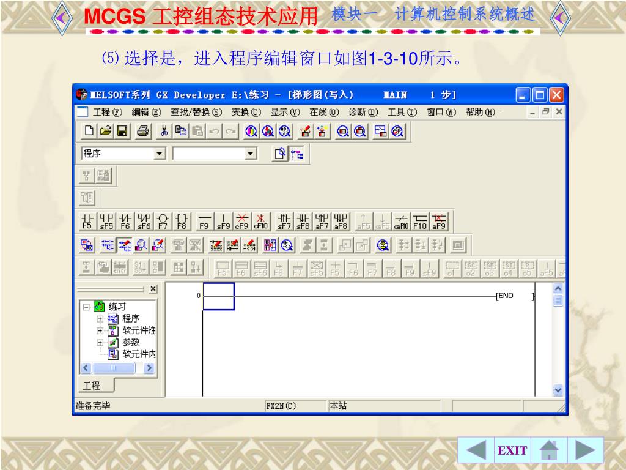The width and height of the screenshot is (626, 470).
Task: Click the EXIT button on slide
Action: click(x=512, y=450)
